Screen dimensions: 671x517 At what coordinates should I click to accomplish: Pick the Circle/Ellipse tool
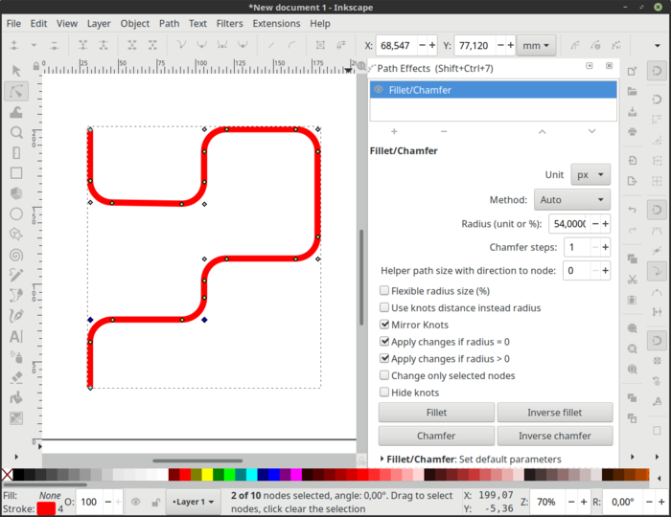pos(16,214)
